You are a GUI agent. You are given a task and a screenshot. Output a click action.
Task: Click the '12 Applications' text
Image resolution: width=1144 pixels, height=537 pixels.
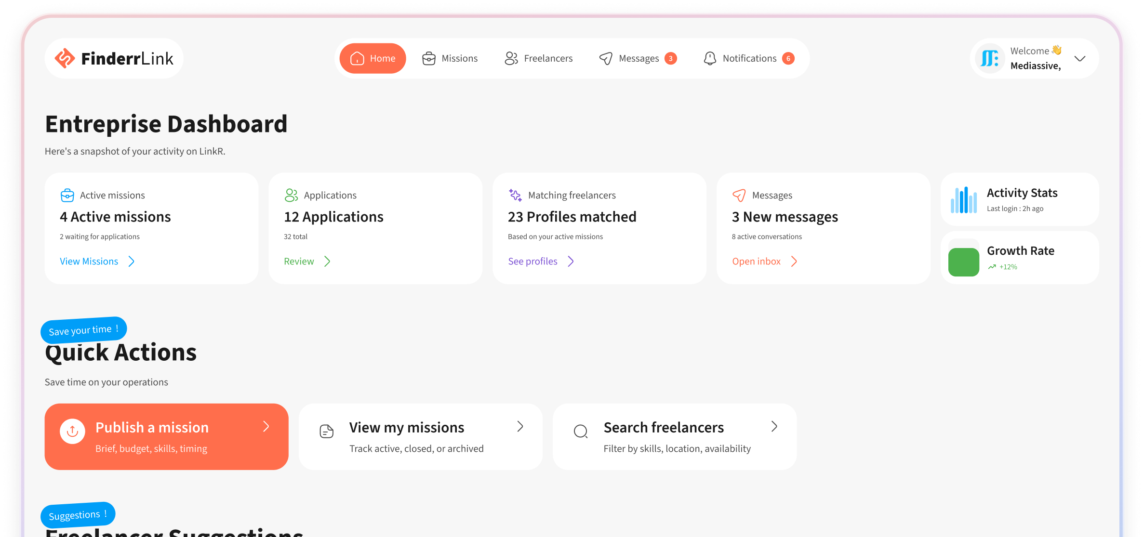[333, 217]
